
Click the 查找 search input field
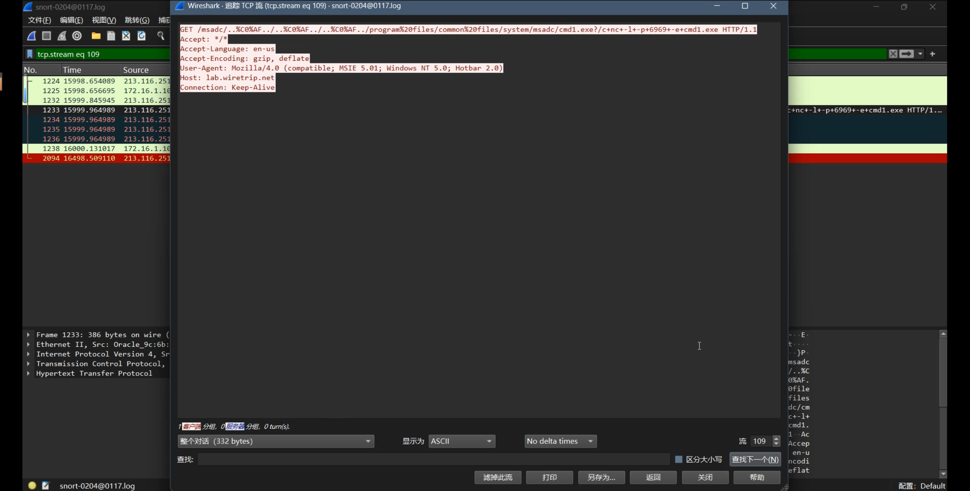click(433, 459)
